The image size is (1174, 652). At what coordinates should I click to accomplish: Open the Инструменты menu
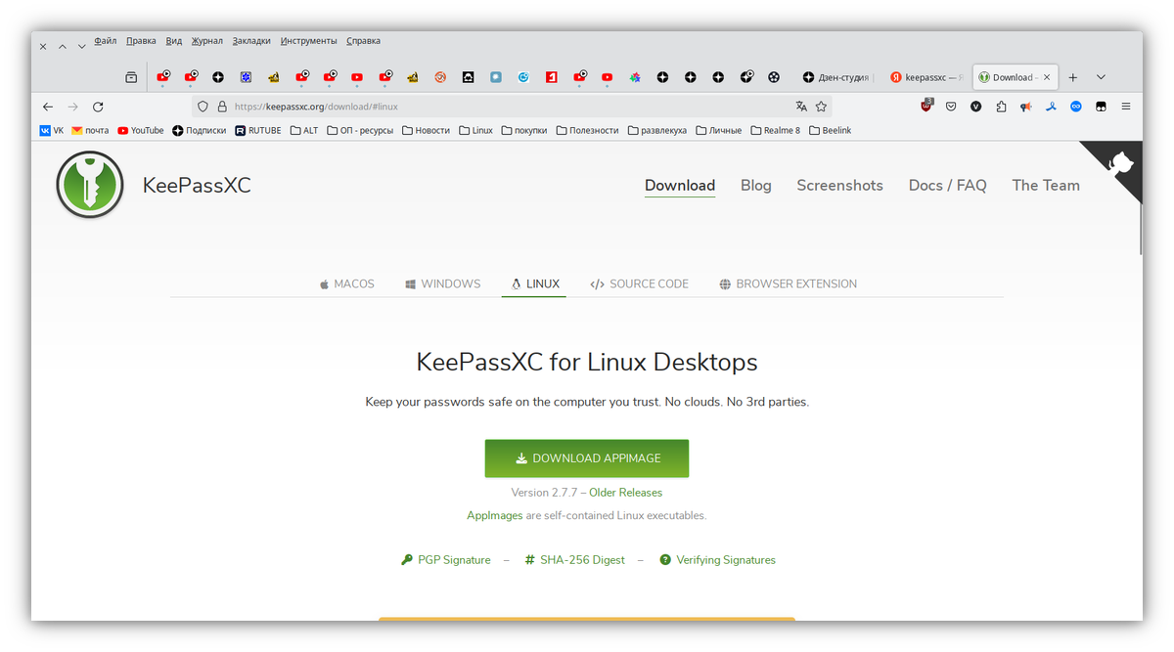[x=308, y=41]
